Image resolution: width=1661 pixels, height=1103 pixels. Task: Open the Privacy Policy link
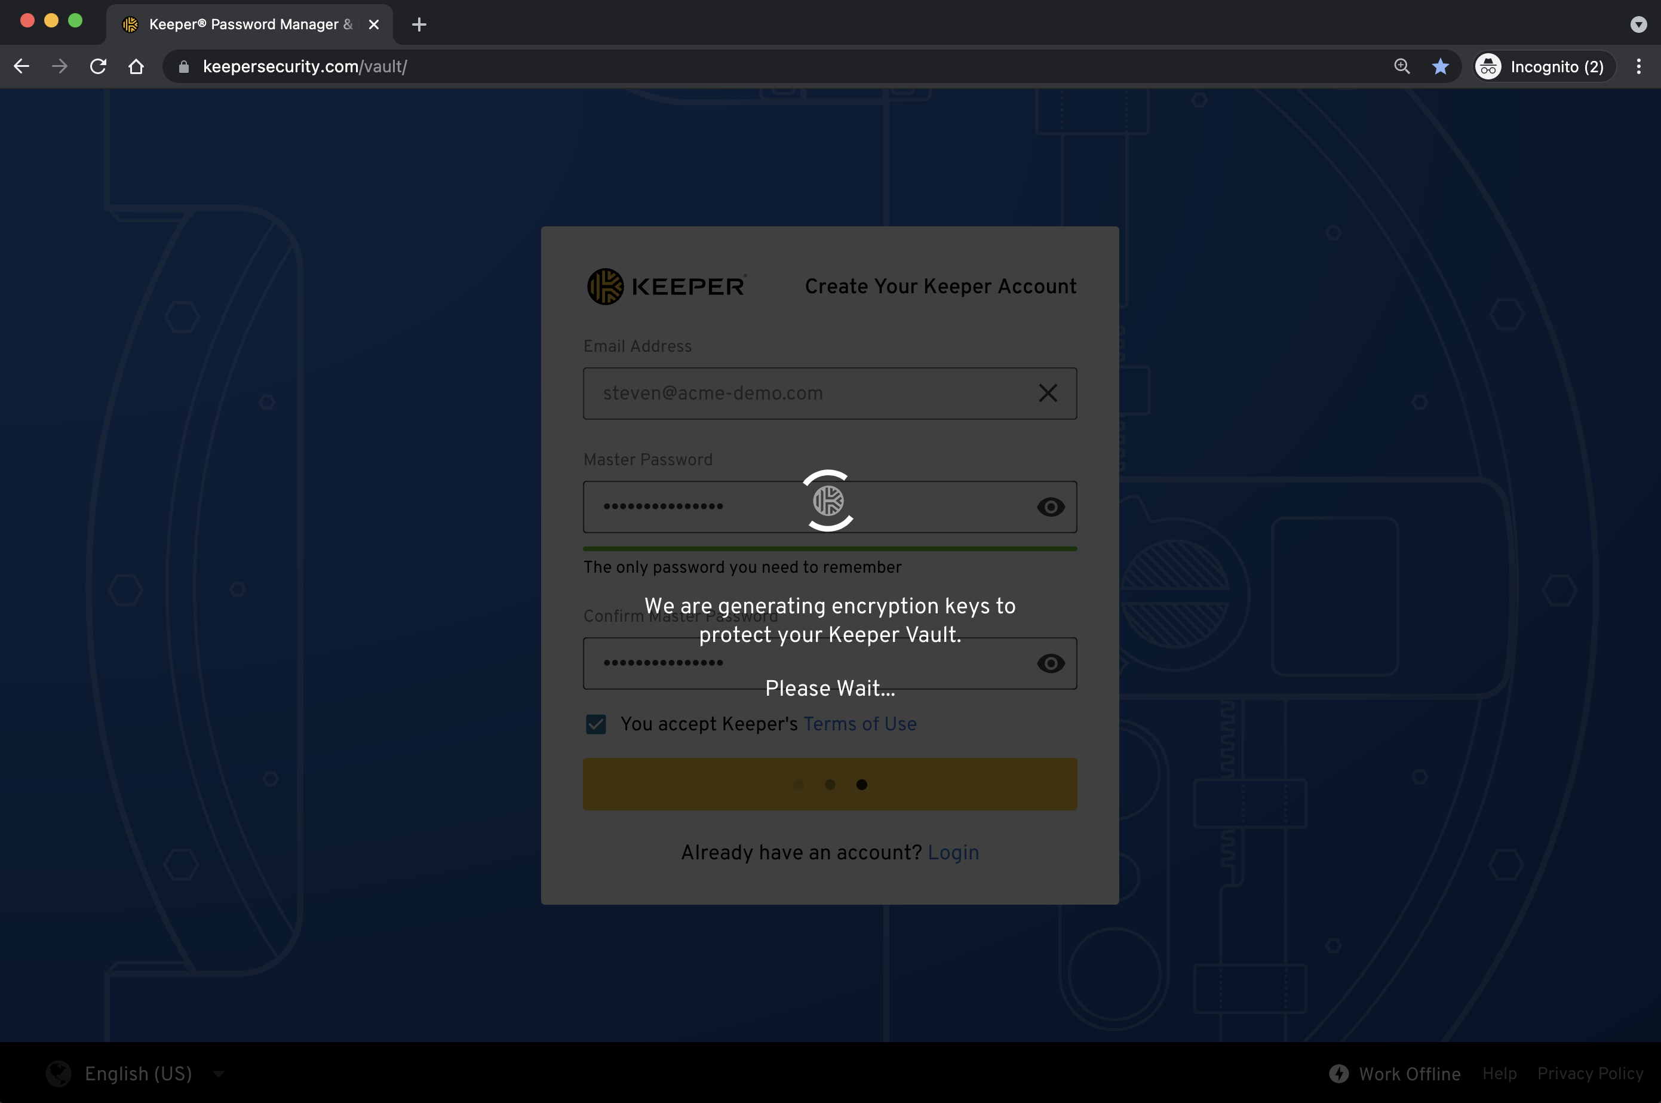click(1590, 1074)
